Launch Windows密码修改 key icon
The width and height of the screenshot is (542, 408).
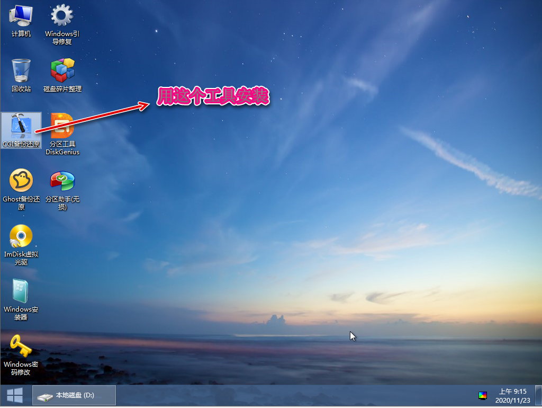[x=21, y=347]
